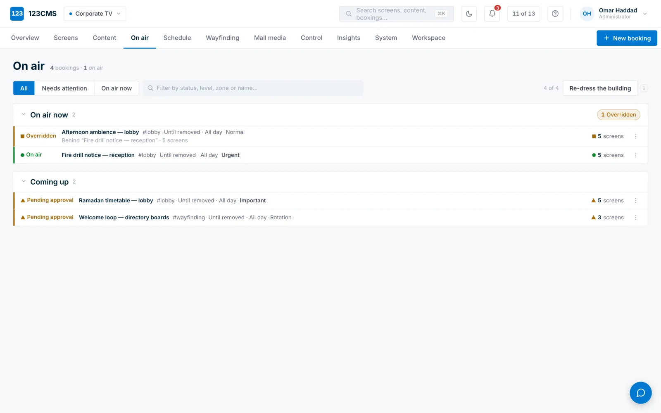Collapse the Coming up section
Image resolution: width=661 pixels, height=413 pixels.
pyautogui.click(x=24, y=181)
